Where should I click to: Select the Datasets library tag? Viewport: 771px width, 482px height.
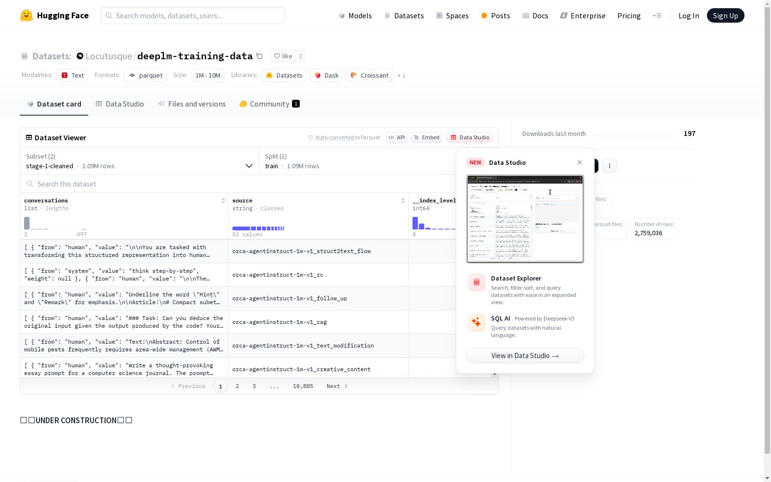[284, 75]
